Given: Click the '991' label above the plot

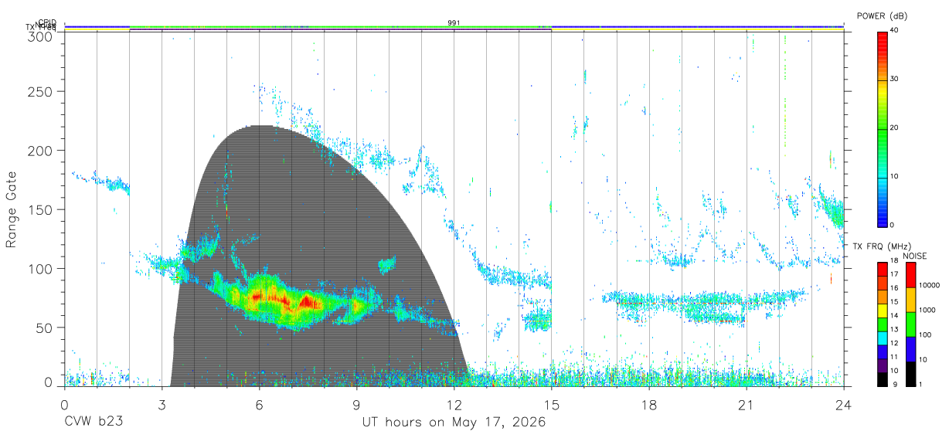Looking at the screenshot, I should click(x=454, y=23).
